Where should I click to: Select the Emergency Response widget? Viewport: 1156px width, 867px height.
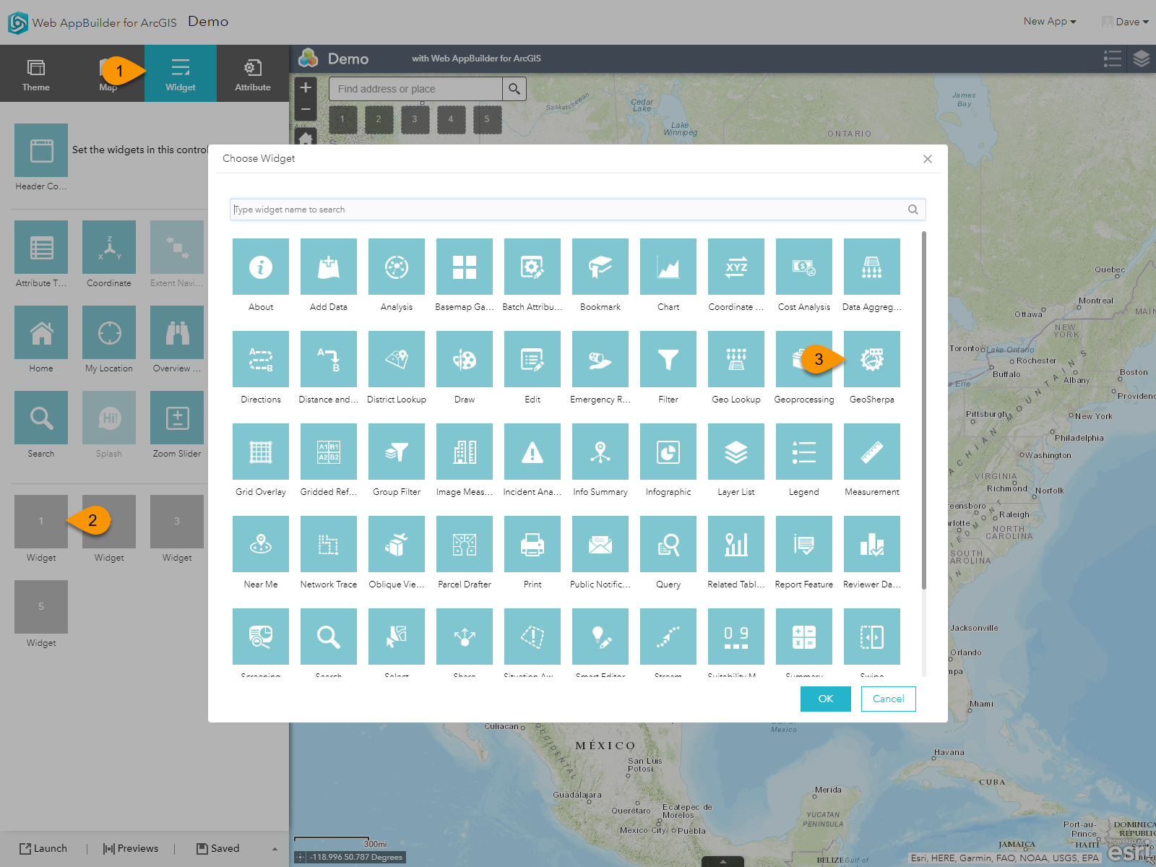click(600, 359)
